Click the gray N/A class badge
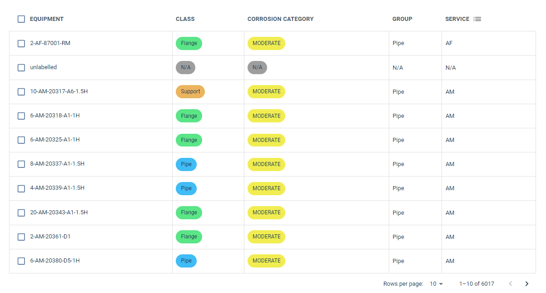Screen dimensions: 546x293 [x=185, y=67]
